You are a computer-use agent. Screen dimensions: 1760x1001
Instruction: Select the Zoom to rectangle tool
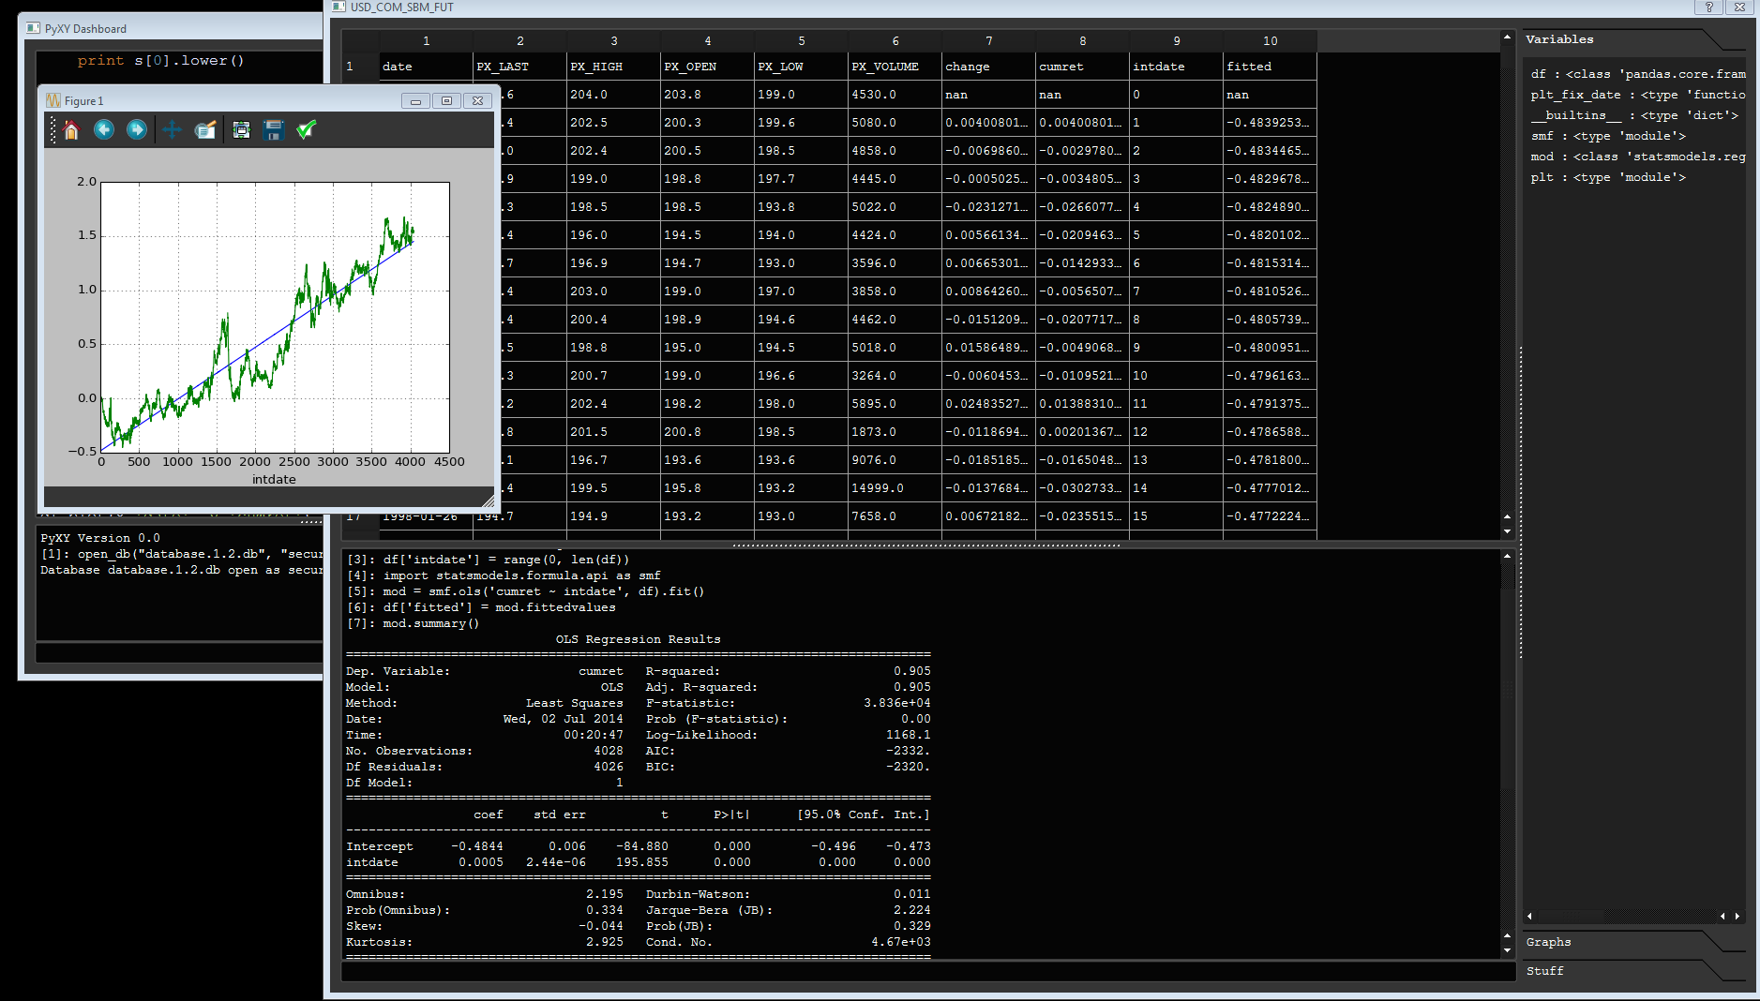(x=205, y=130)
